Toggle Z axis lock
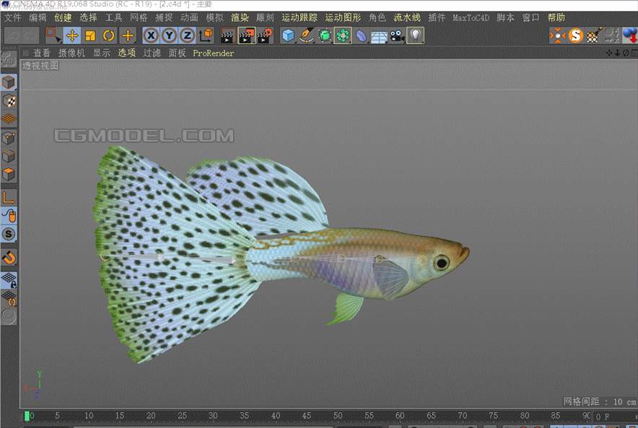Screen dimensions: 638x428 187,35
